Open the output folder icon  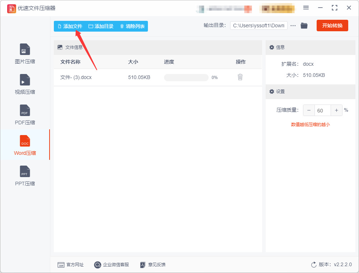click(x=304, y=26)
